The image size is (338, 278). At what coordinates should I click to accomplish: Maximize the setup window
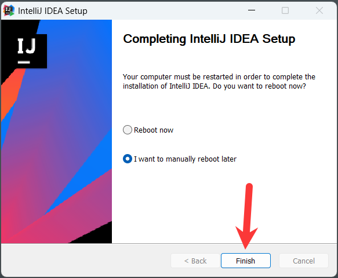pos(285,10)
